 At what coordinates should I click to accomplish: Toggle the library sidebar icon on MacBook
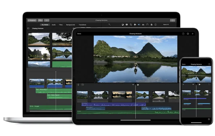click(29, 28)
